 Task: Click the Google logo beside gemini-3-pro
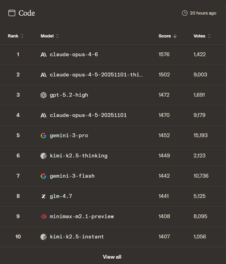[44, 136]
